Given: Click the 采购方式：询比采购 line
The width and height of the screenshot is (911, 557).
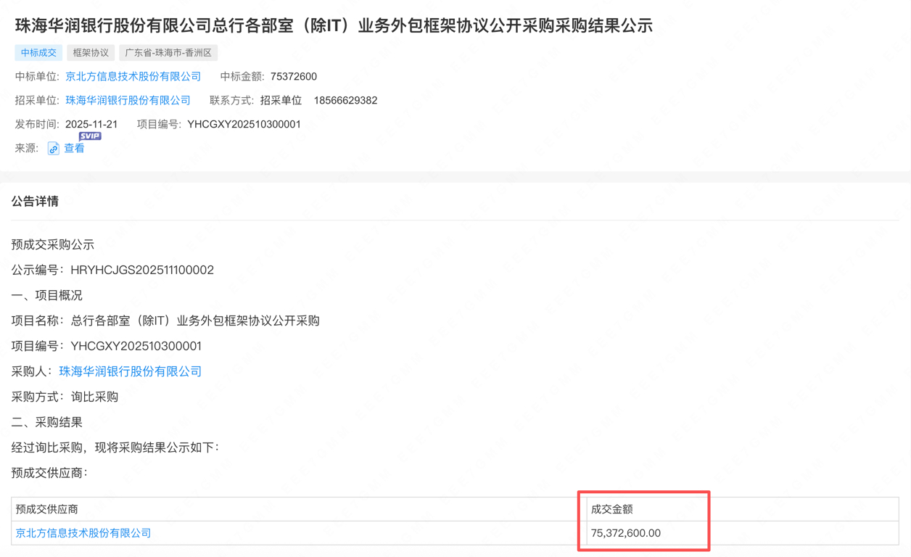Looking at the screenshot, I should click(x=65, y=397).
